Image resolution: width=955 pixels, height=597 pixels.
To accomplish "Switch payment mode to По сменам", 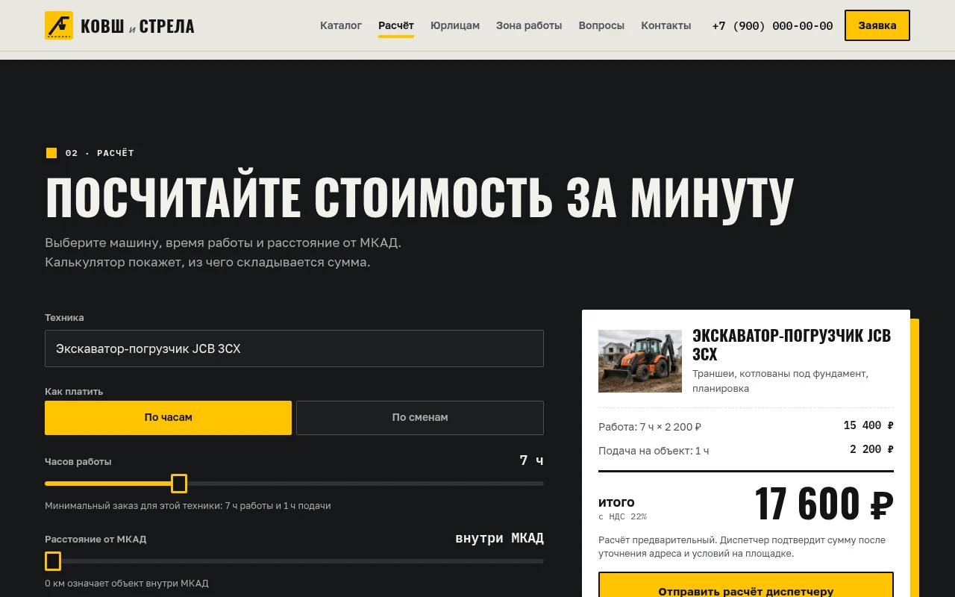I will pos(420,418).
